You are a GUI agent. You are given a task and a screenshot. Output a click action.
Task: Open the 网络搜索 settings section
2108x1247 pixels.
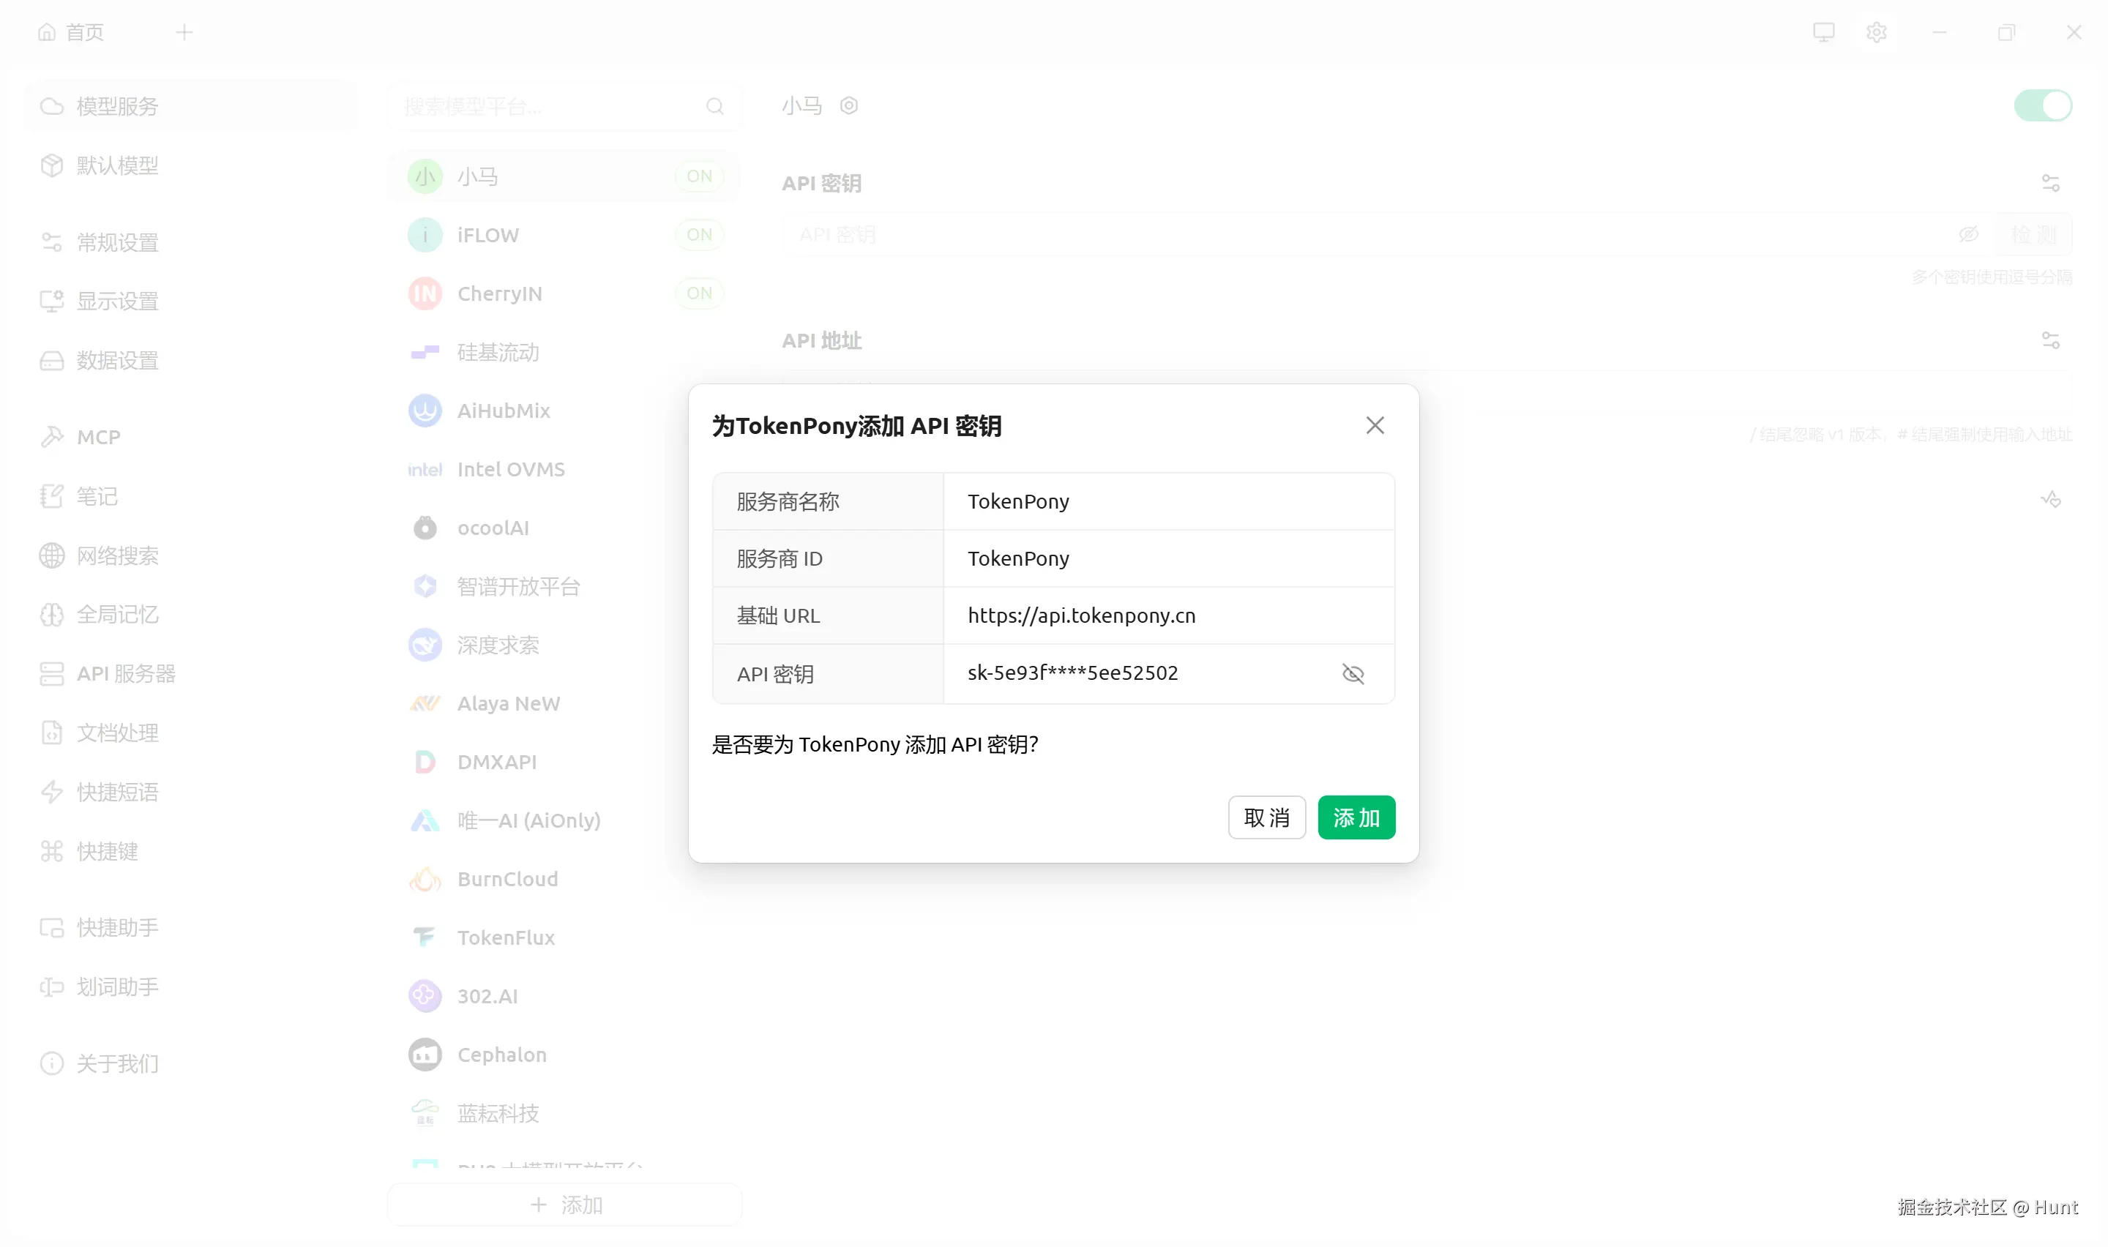tap(117, 555)
